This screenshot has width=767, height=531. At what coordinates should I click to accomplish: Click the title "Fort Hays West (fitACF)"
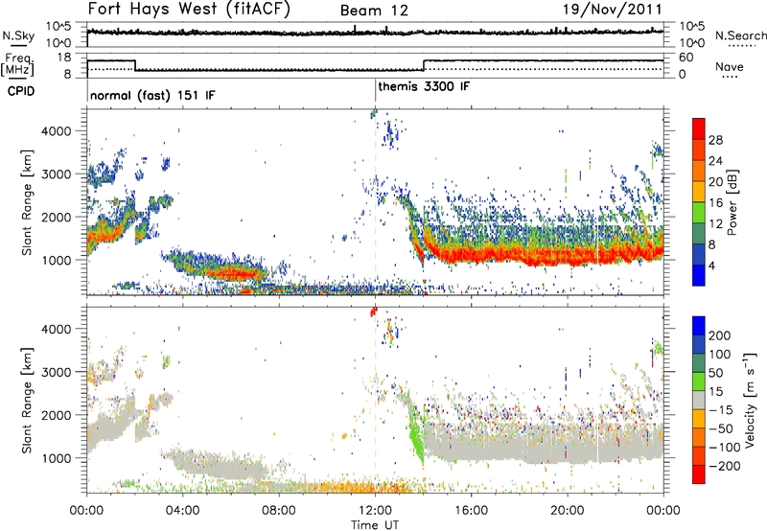point(189,10)
